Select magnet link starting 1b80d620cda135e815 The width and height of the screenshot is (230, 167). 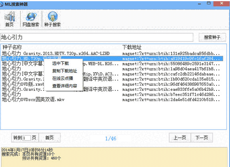(x=171, y=79)
